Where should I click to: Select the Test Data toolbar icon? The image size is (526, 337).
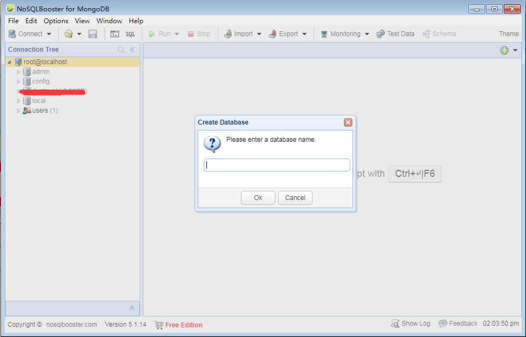tap(395, 33)
